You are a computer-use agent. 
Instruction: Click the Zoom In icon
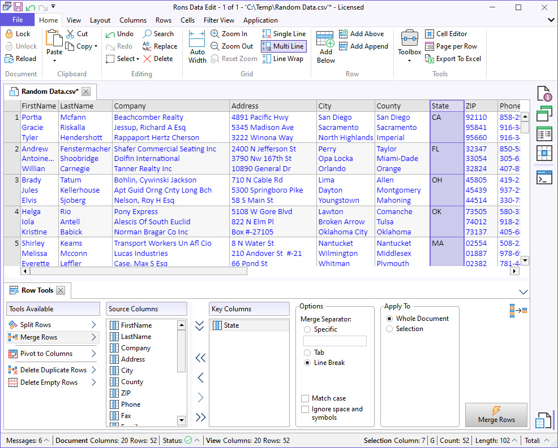tap(215, 34)
